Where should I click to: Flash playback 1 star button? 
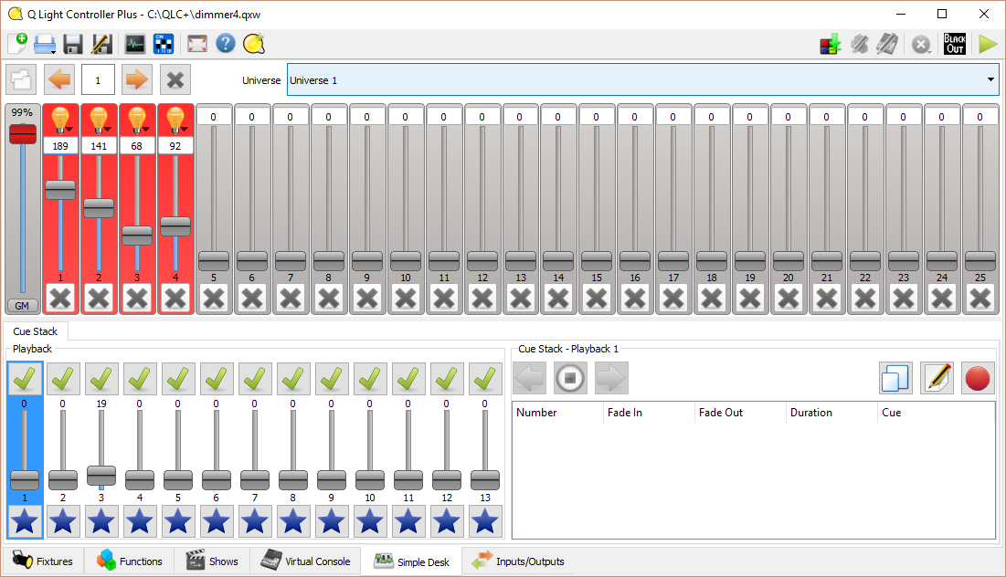(25, 521)
